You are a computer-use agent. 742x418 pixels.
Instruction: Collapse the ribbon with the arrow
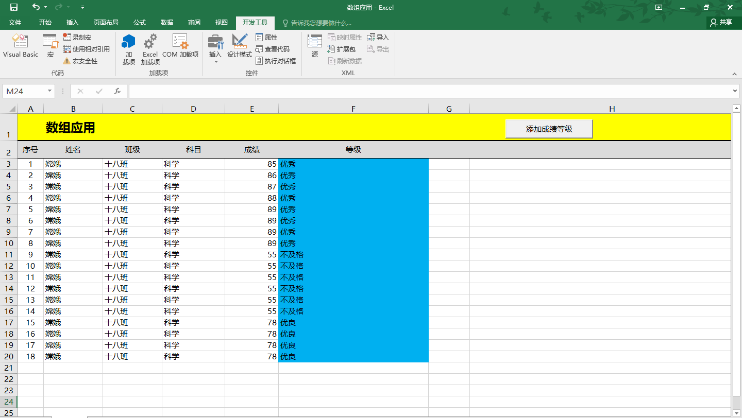[735, 74]
